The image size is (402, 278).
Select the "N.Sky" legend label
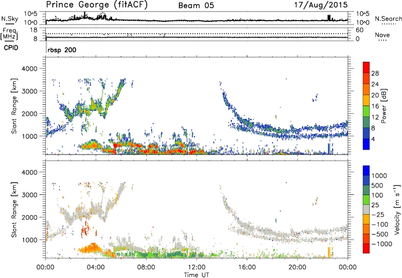tap(10, 19)
